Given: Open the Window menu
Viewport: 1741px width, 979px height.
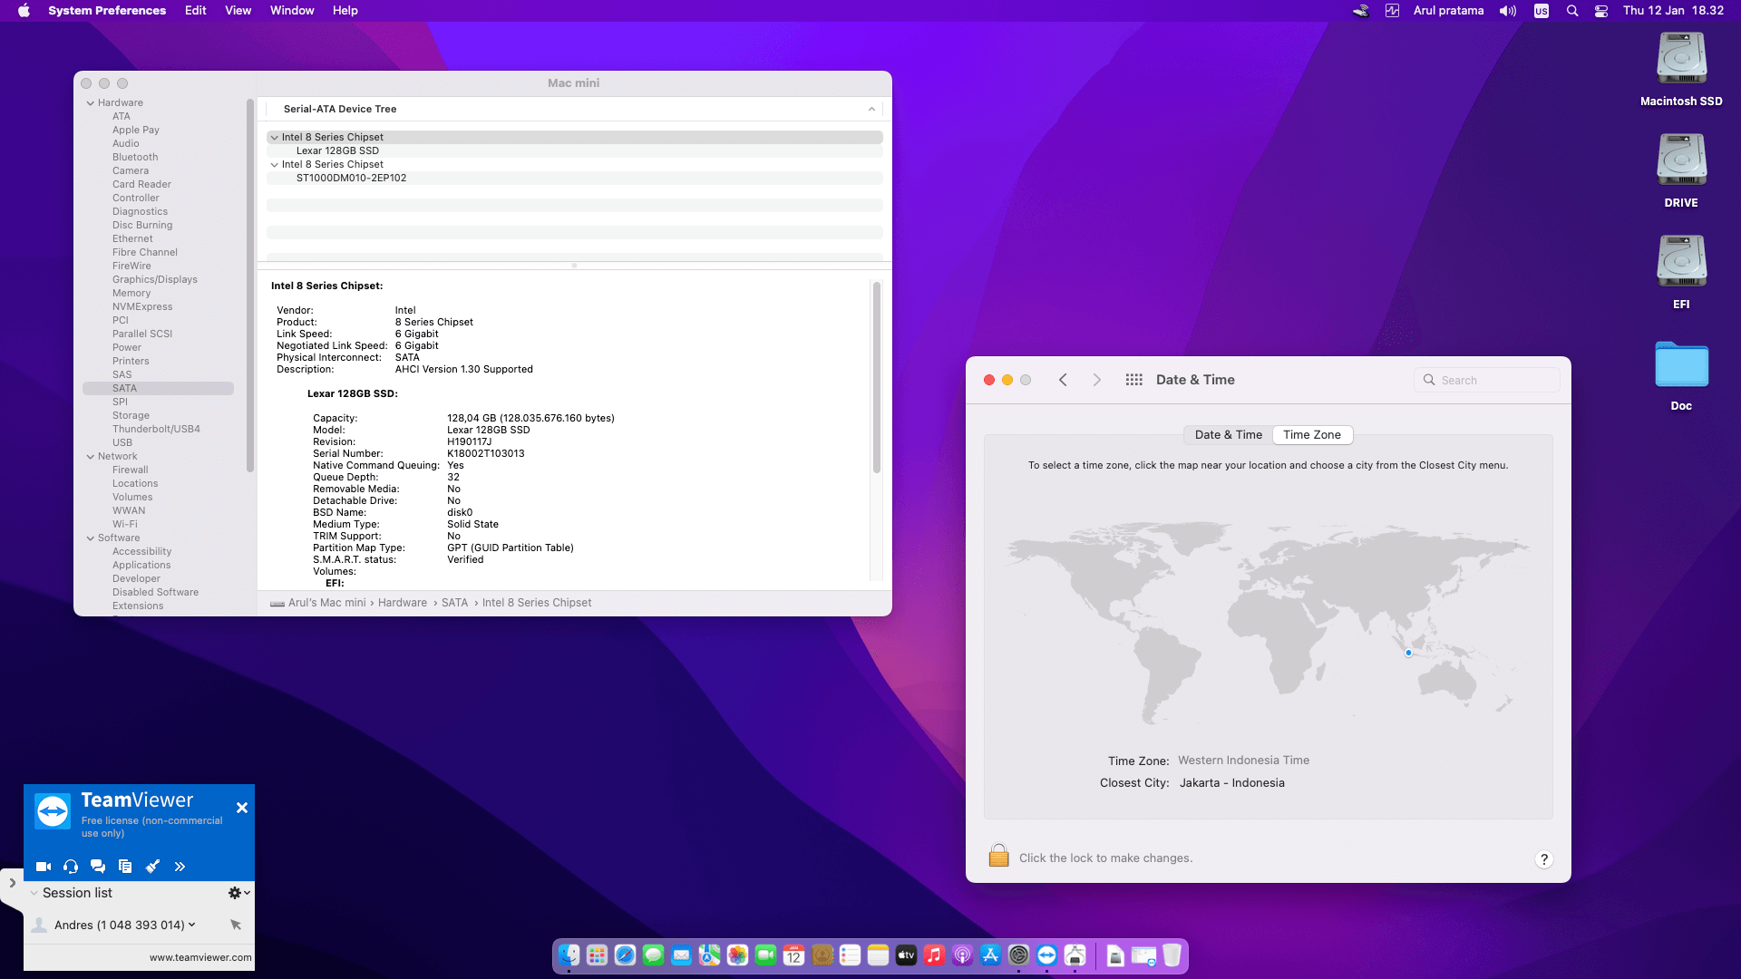Looking at the screenshot, I should [x=291, y=11].
